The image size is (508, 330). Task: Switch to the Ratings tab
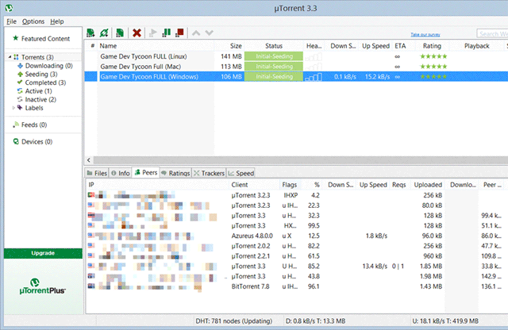[x=175, y=173]
